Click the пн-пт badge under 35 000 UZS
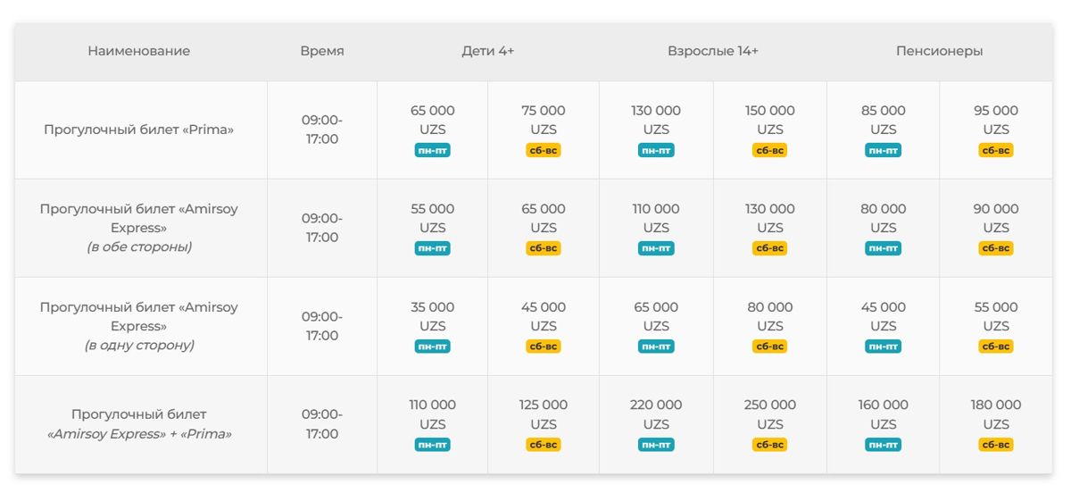The height and width of the screenshot is (493, 1071). click(x=432, y=347)
